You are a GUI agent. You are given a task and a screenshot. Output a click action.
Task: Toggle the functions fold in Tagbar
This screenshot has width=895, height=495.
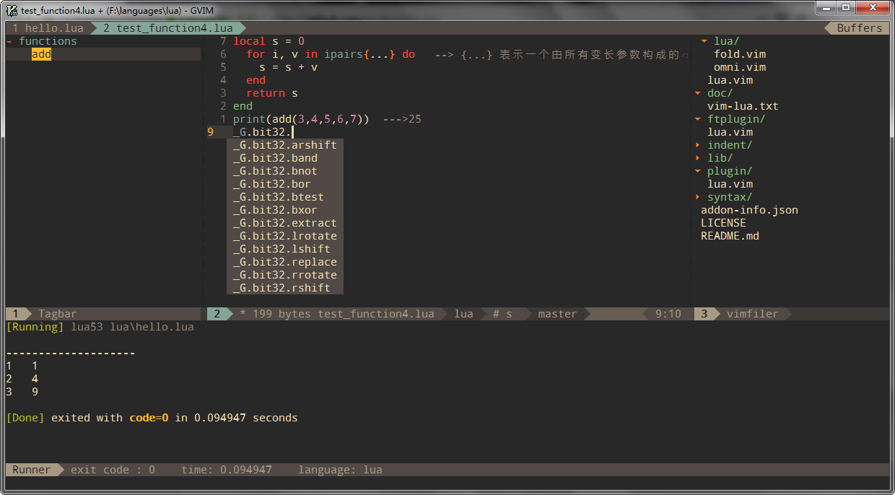[9, 40]
